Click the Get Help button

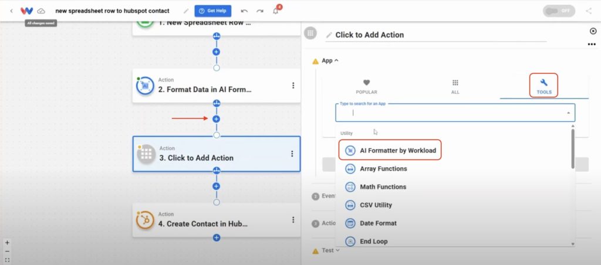pos(212,11)
